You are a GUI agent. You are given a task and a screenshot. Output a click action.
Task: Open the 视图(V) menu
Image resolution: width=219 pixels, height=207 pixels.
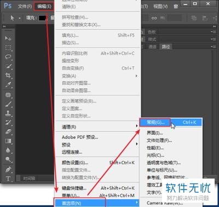(x=160, y=7)
